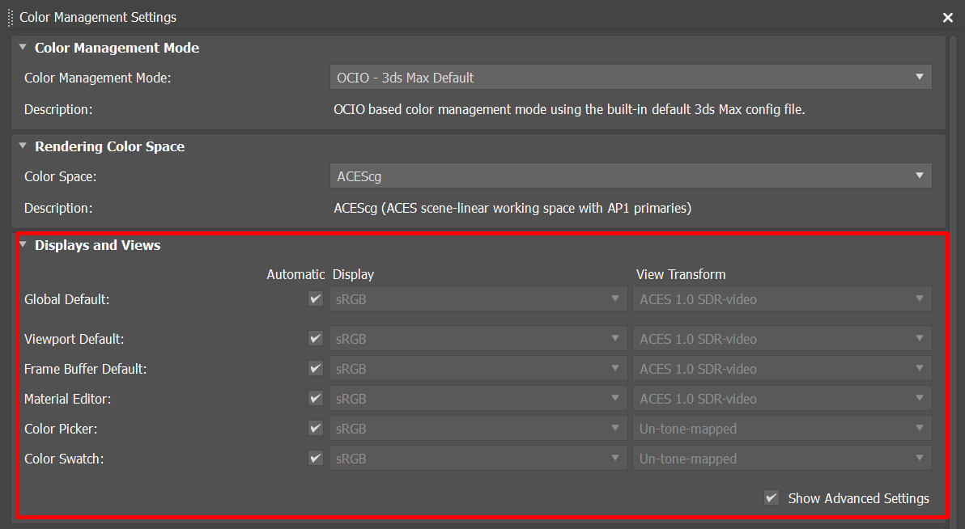This screenshot has width=965, height=529.
Task: Open the Color Swatch Display dropdown
Action: [x=478, y=459]
